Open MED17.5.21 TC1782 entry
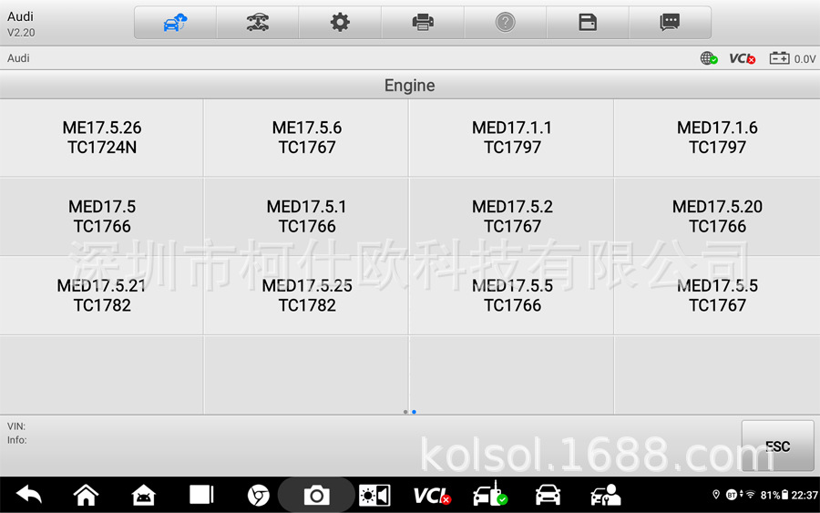 tap(102, 295)
